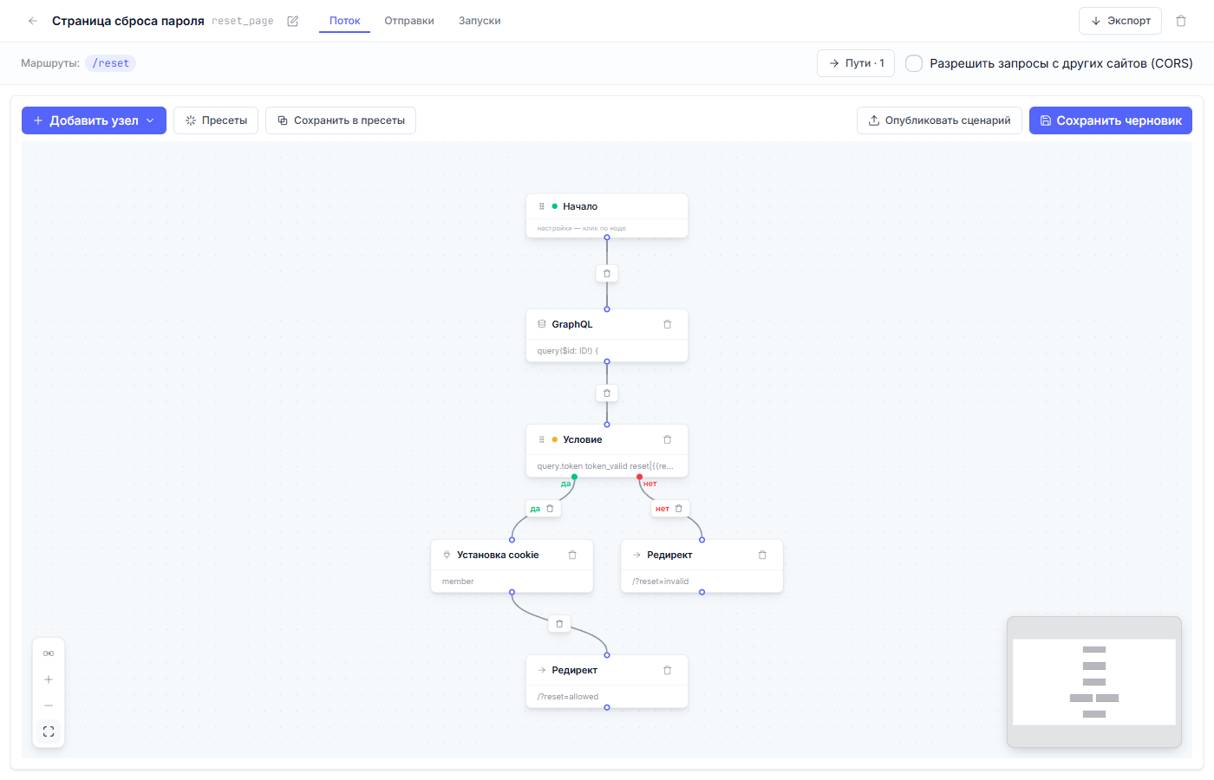Grab the drag handle of Условие node

[542, 439]
